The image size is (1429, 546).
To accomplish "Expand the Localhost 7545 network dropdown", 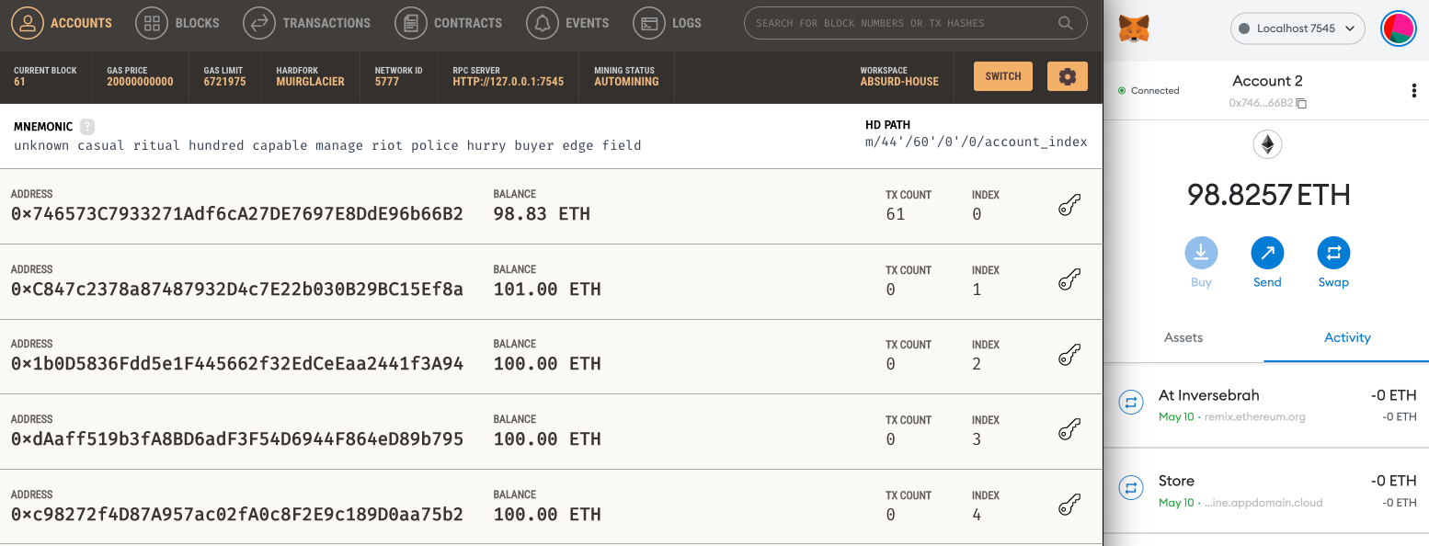I will 1297,28.
